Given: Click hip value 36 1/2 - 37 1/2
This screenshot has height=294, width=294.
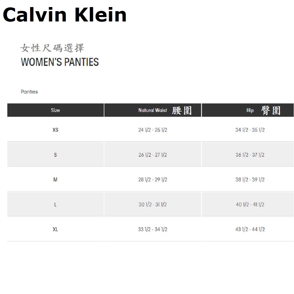Looking at the screenshot, I should tap(250, 155).
